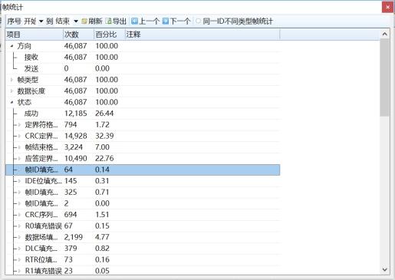Expand the 应答定界... row arrow

click(x=19, y=159)
